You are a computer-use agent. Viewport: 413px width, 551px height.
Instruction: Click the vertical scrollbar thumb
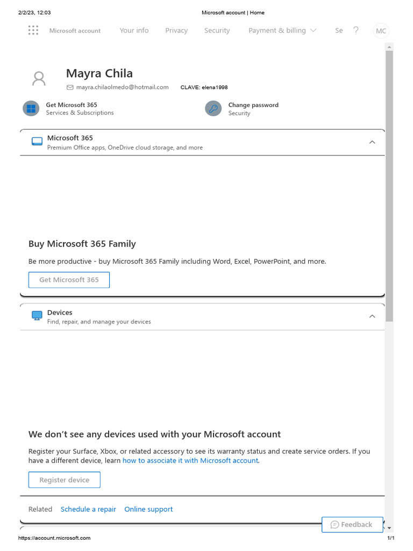pos(389,186)
